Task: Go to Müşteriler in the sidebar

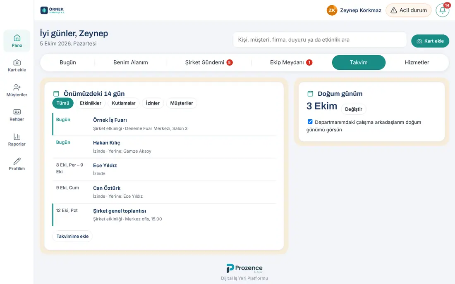Action: coord(17,90)
